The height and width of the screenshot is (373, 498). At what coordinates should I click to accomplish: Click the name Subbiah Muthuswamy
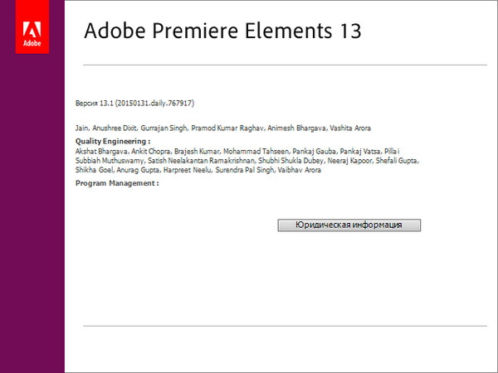click(104, 160)
